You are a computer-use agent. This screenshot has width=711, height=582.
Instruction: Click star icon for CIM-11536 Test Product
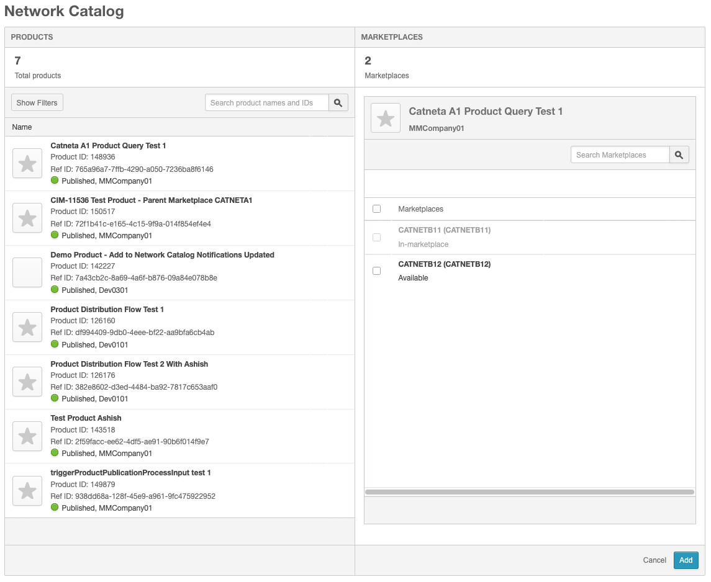click(27, 218)
